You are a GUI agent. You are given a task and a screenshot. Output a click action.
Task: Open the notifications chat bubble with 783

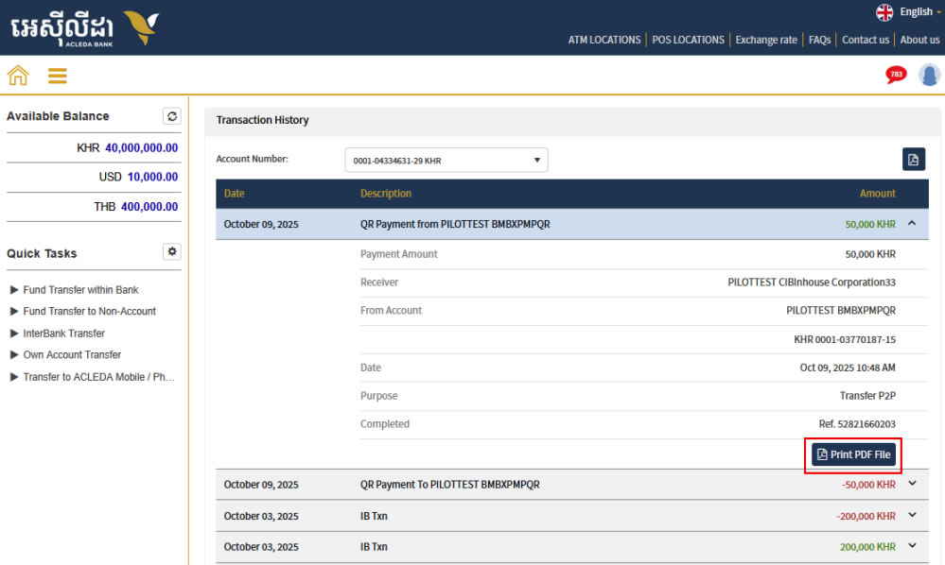(x=895, y=75)
